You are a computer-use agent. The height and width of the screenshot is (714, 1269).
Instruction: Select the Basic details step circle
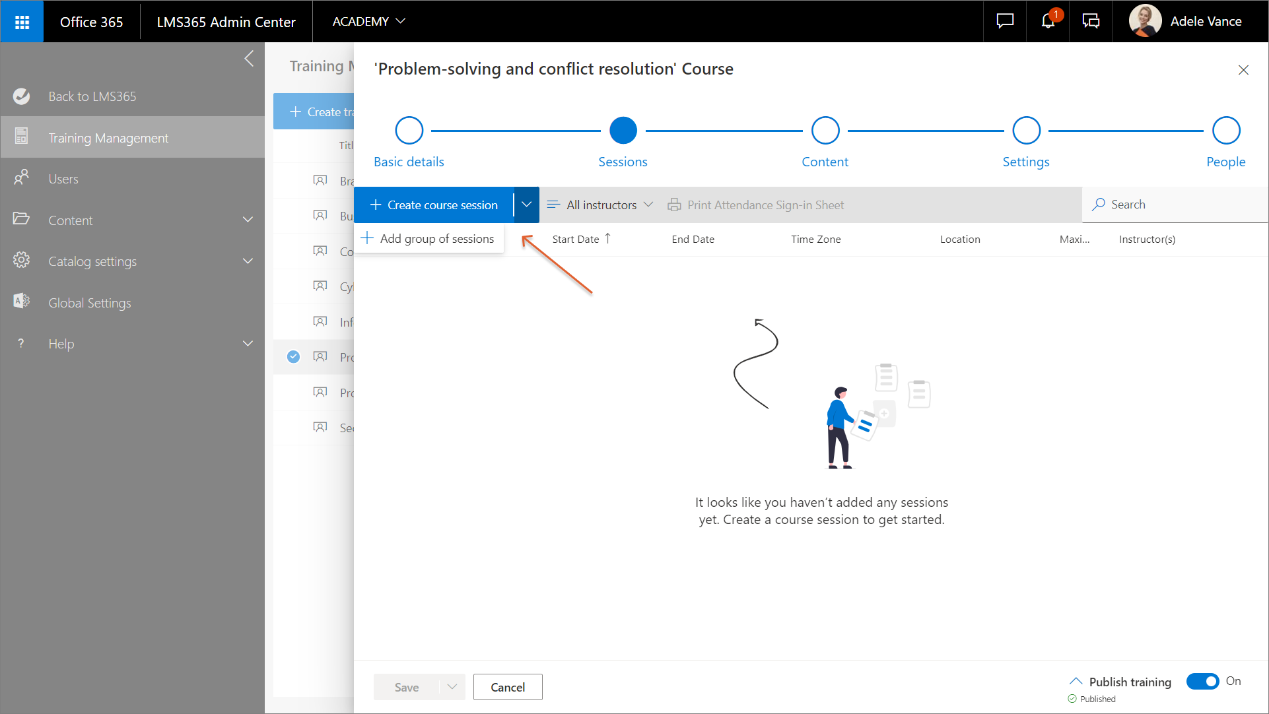point(409,131)
